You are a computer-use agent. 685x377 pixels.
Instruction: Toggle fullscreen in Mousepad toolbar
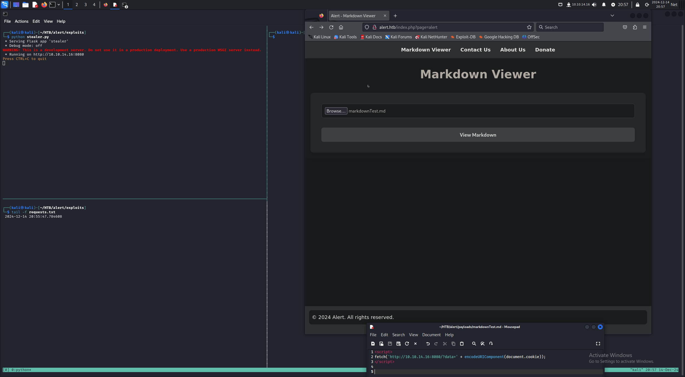(x=598, y=344)
